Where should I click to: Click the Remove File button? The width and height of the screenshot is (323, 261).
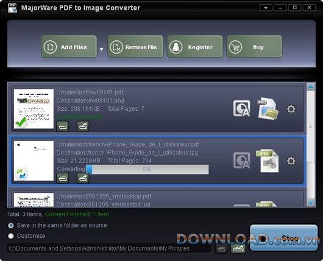[x=135, y=46]
